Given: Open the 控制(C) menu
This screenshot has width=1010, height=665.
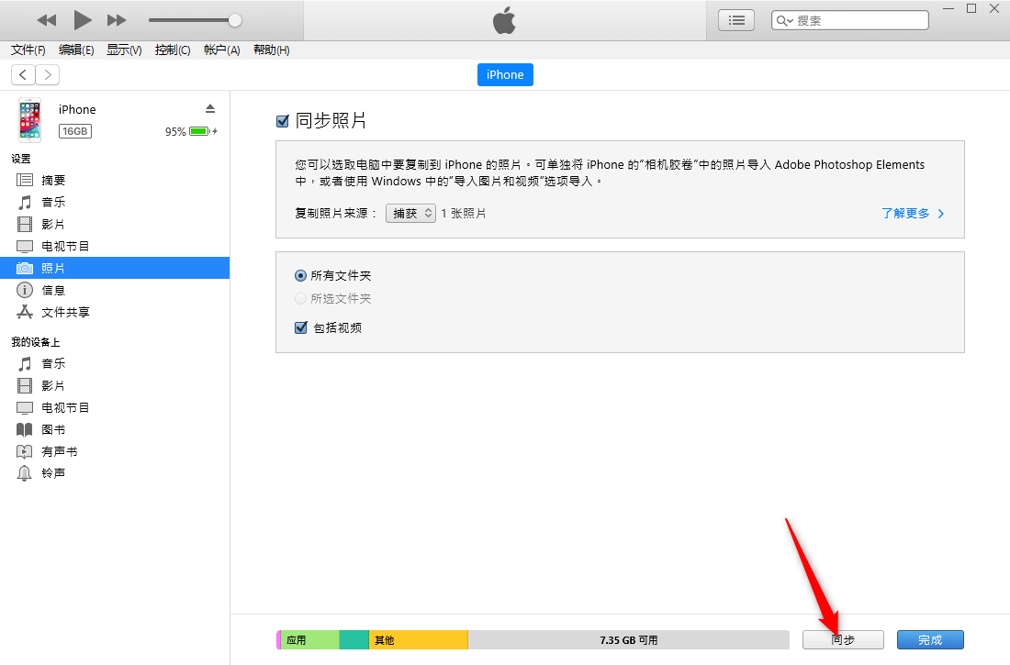Looking at the screenshot, I should pos(173,50).
